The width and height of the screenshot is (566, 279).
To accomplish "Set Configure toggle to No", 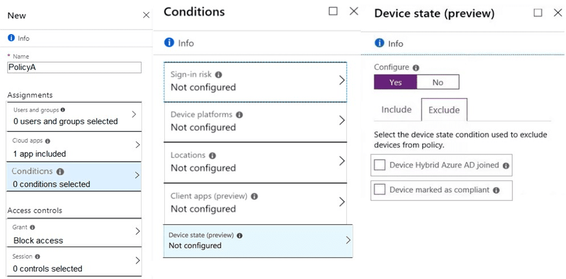I will pyautogui.click(x=438, y=83).
